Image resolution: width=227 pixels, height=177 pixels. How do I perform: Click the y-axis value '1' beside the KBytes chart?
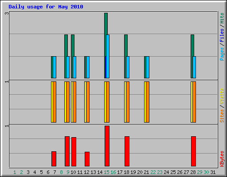point(7,126)
